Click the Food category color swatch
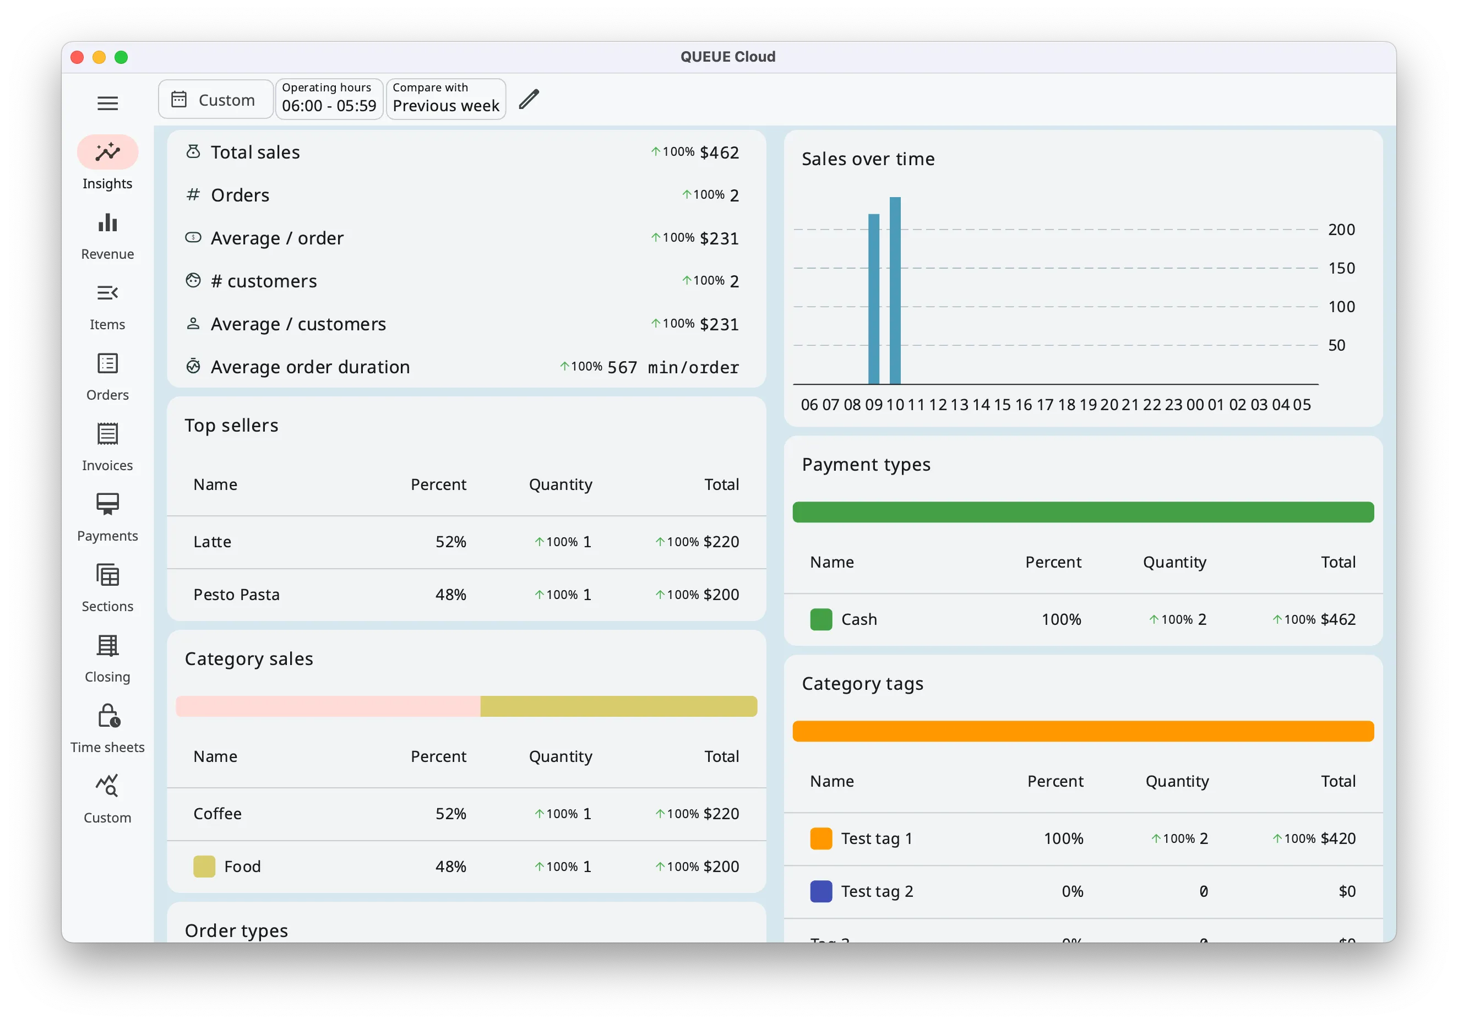Viewport: 1458px width, 1024px height. tap(204, 867)
